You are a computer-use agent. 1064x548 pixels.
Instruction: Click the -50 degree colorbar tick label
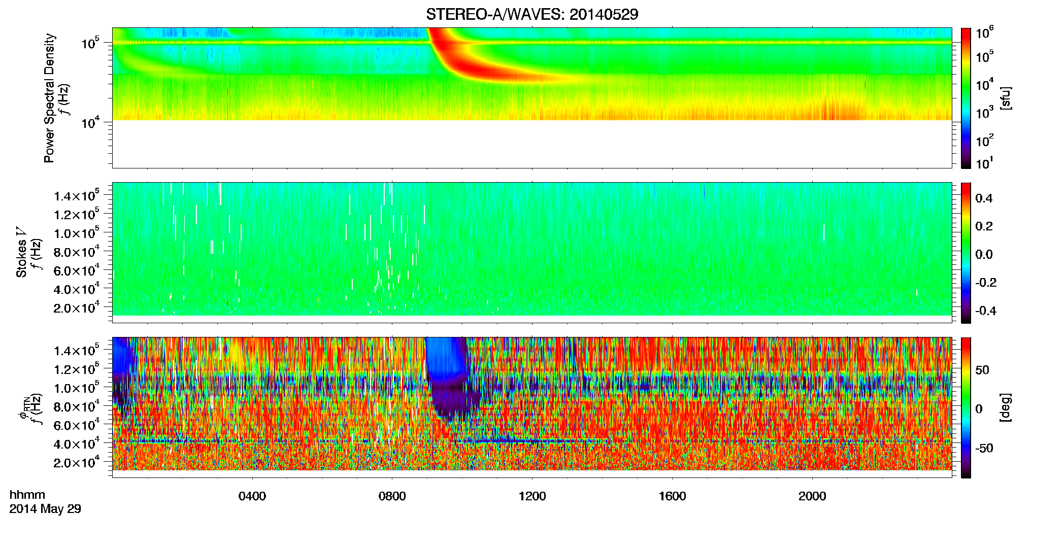click(984, 448)
